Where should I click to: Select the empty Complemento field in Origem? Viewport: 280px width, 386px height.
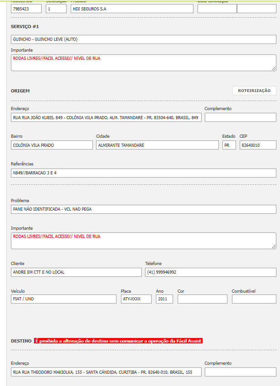pyautogui.click(x=240, y=118)
